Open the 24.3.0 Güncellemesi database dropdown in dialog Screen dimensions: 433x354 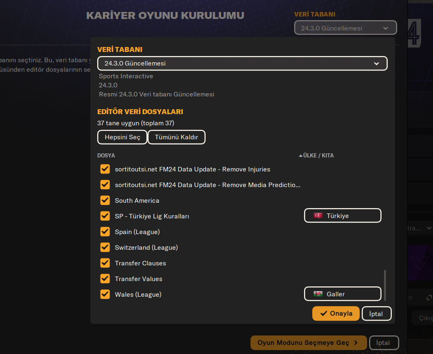242,63
